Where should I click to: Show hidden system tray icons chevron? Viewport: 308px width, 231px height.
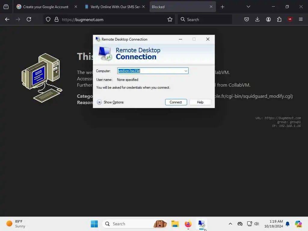230,224
